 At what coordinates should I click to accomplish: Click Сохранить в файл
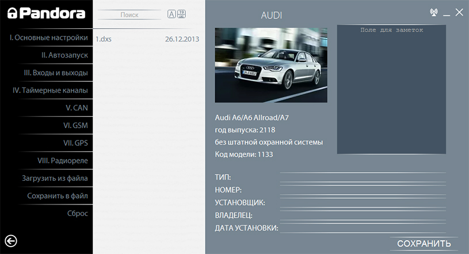point(58,196)
